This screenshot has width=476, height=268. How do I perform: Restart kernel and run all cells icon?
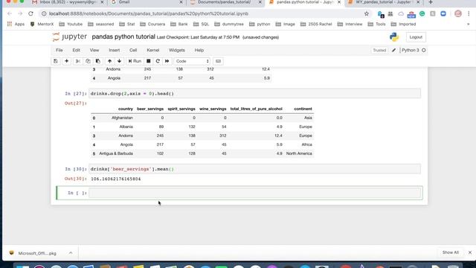coord(167,61)
